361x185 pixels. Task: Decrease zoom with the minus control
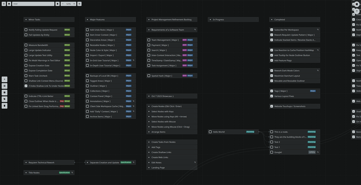click(x=62, y=4)
